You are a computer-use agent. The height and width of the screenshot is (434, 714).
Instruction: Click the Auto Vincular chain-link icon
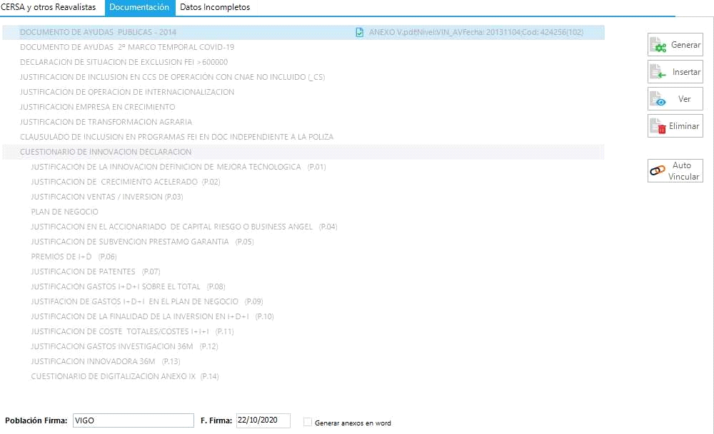[x=658, y=171]
